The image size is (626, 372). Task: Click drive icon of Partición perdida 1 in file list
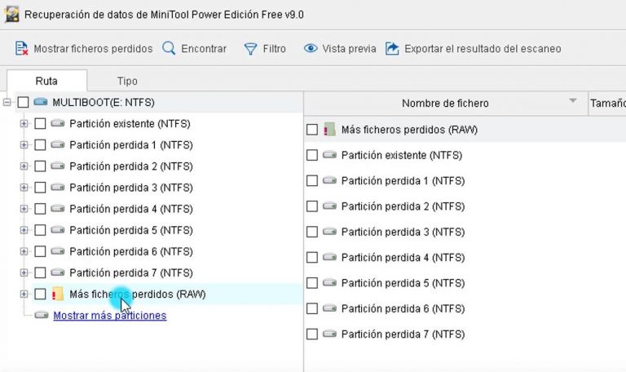point(329,180)
